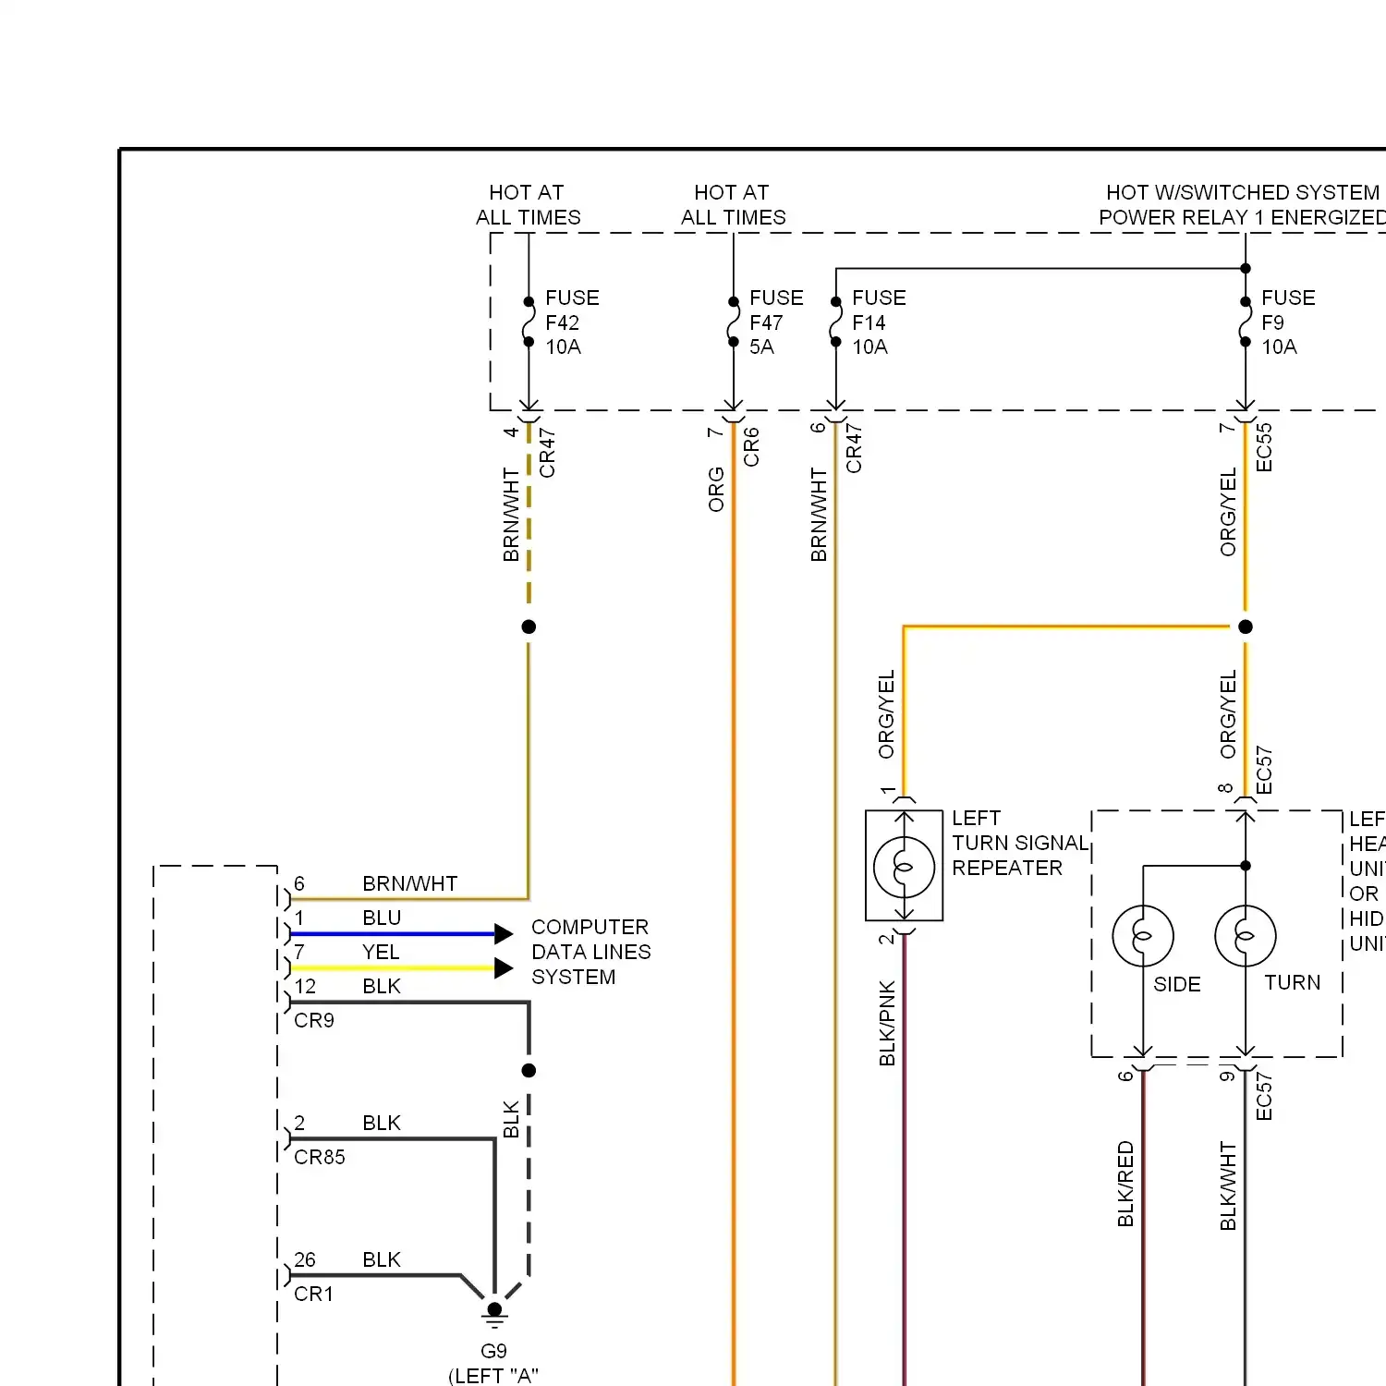Click the CR1 connector label
Viewport: 1386px width, 1386px height.
coord(313,1294)
